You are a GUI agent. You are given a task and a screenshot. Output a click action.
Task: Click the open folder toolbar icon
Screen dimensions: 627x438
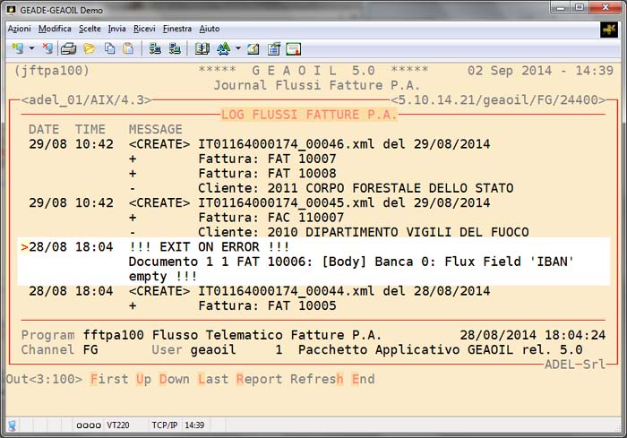click(x=89, y=48)
